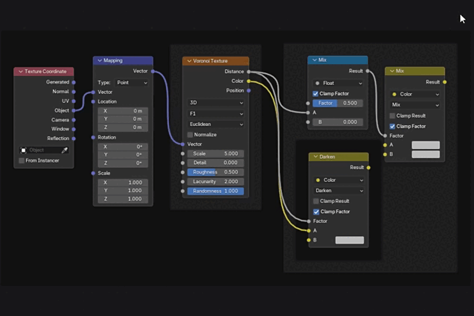Click the Darken node Factor input socket

309,221
